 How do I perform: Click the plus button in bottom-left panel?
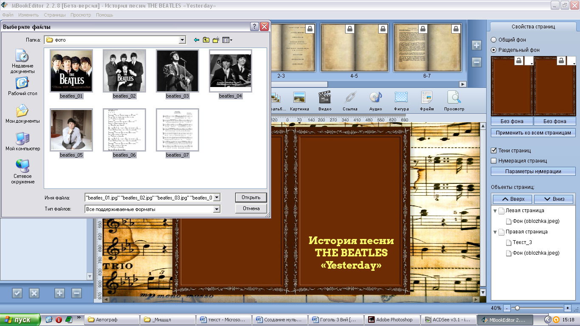tap(59, 293)
